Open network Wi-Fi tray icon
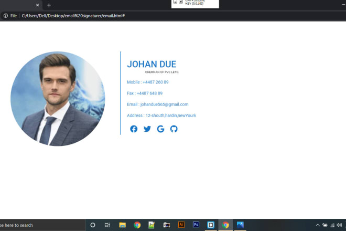 point(332,225)
